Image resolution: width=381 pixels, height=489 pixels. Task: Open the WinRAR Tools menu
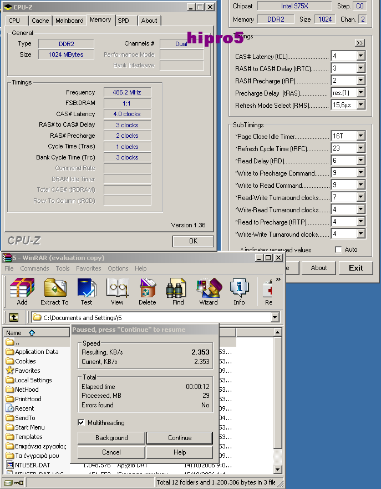pyautogui.click(x=63, y=268)
